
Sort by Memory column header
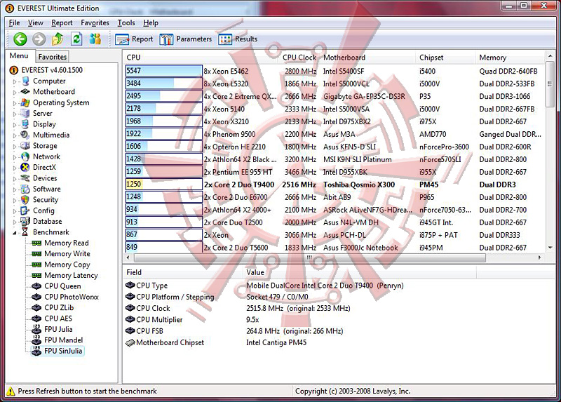click(x=510, y=58)
